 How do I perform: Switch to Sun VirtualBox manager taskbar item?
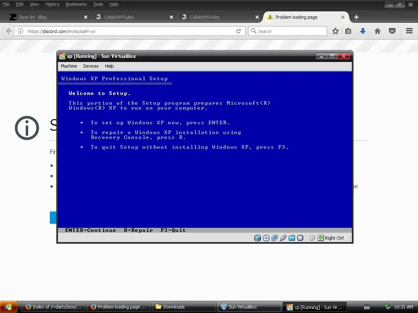point(249,307)
